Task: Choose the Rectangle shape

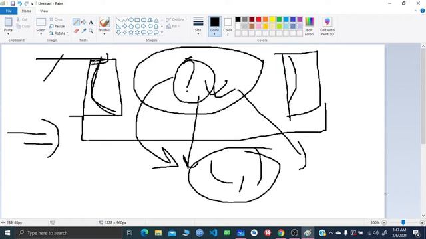Action: pos(138,20)
